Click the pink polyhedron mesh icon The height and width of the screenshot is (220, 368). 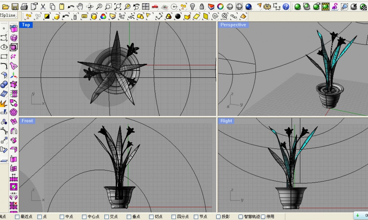[14, 112]
